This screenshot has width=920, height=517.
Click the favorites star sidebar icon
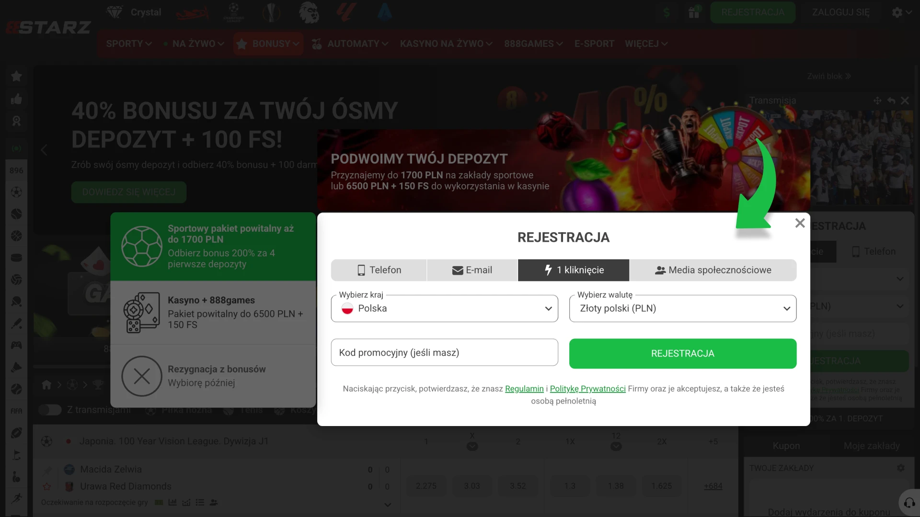pos(16,76)
